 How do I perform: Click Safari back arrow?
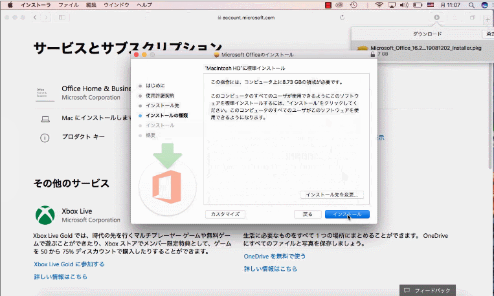(x=35, y=17)
